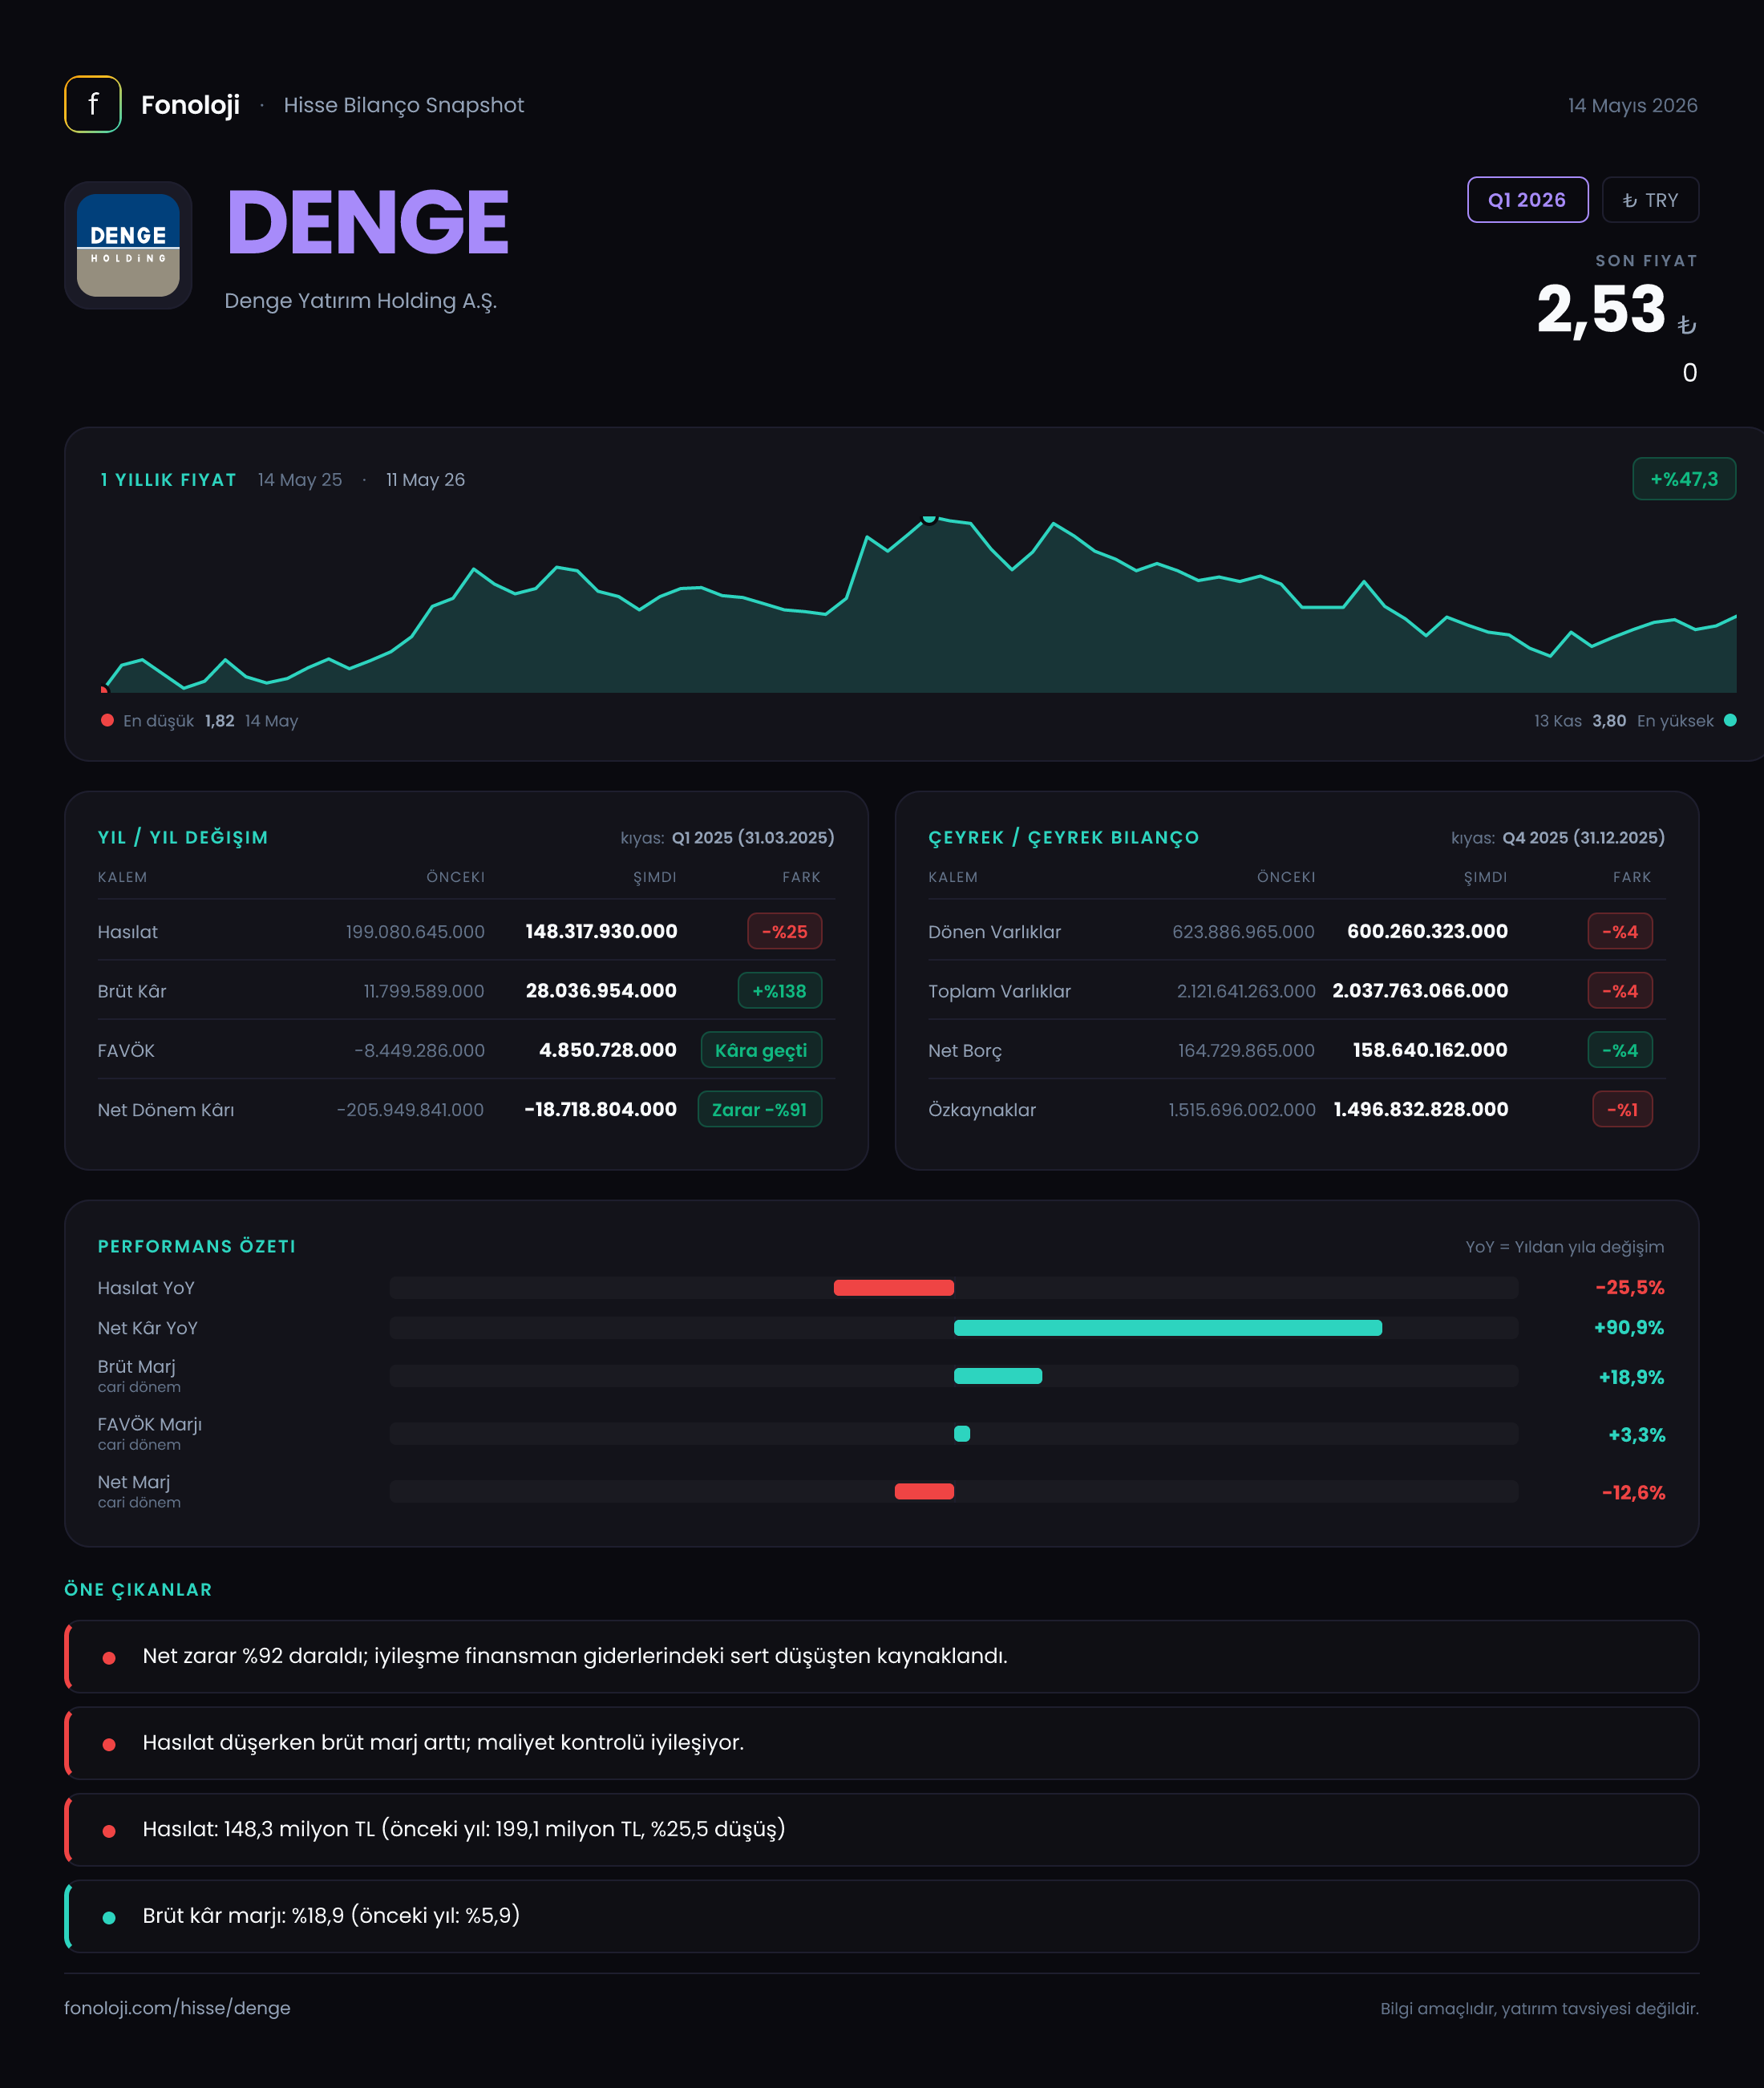Click the Denge Holding company logo

[x=128, y=245]
